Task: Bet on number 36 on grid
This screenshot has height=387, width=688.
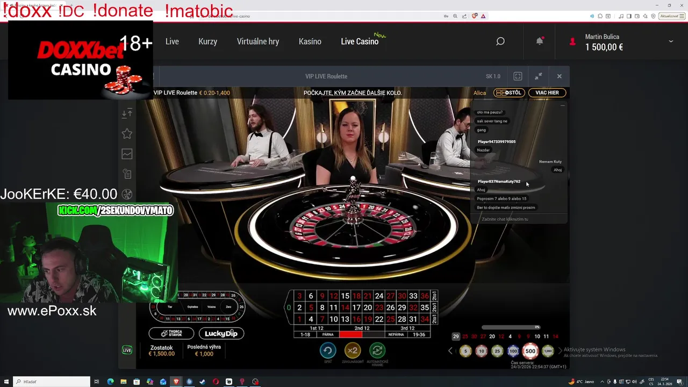Action: [425, 296]
